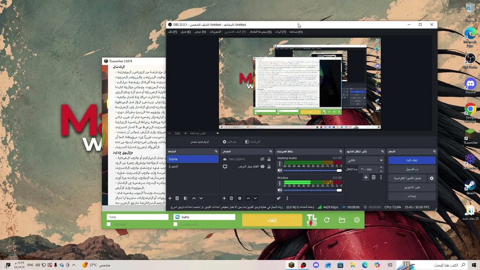Open the OBS View (V) menu
This screenshot has height=270, width=480.
pos(200,32)
